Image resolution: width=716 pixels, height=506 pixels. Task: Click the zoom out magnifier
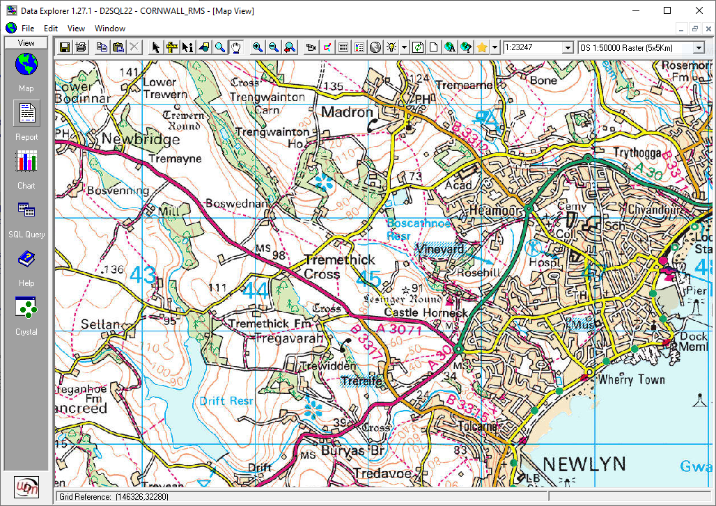(274, 47)
